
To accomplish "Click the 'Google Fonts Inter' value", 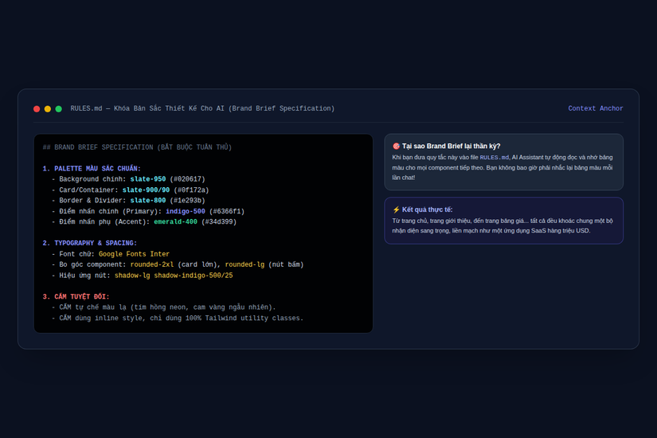I will point(134,254).
